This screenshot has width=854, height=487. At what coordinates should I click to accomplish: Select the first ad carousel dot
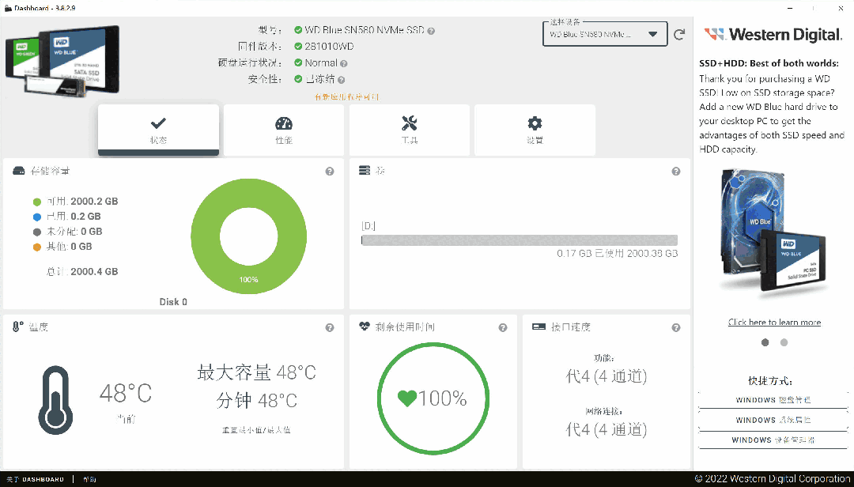pyautogui.click(x=765, y=342)
